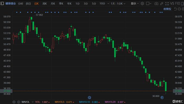Image resolution: width=184 pixels, height=104 pixels.
Task: Switch to 1分 one-minute chart
Action: point(78,4)
